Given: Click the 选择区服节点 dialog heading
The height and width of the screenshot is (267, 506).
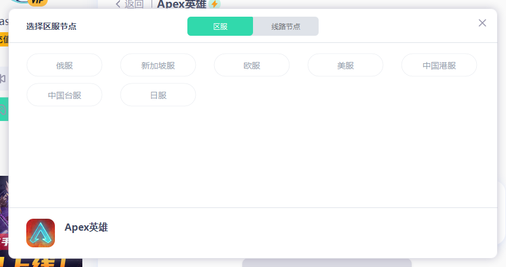Looking at the screenshot, I should click(51, 26).
